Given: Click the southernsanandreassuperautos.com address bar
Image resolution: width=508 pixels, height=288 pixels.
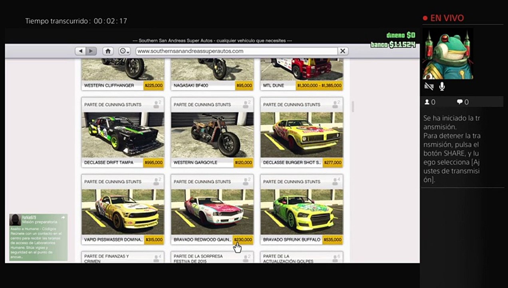Looking at the screenshot, I should (236, 51).
